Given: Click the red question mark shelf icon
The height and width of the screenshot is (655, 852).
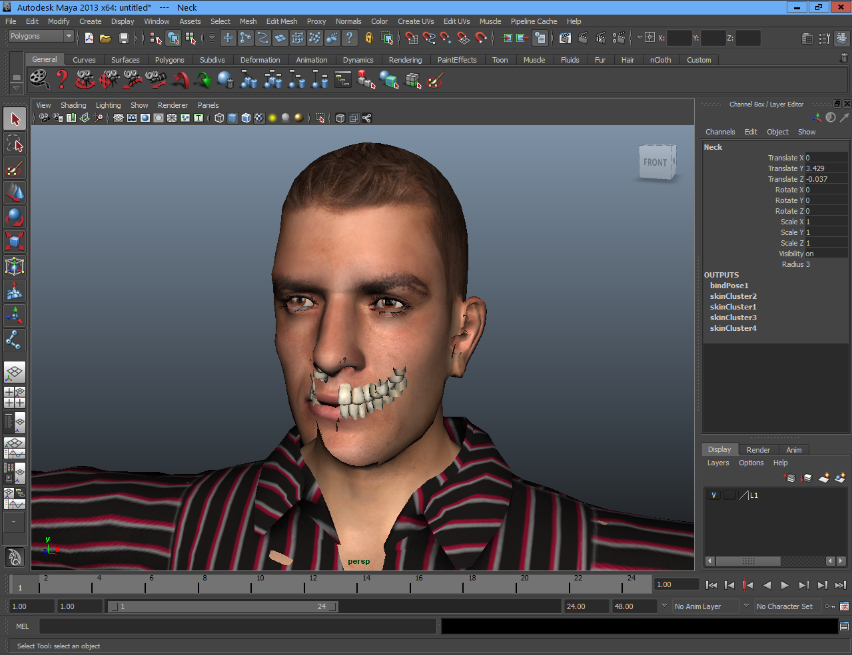Looking at the screenshot, I should [x=62, y=80].
